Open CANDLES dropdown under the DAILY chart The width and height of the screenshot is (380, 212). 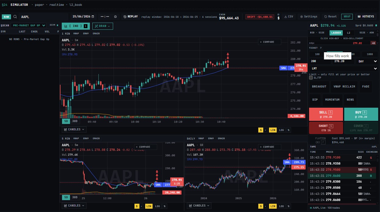(x=199, y=206)
